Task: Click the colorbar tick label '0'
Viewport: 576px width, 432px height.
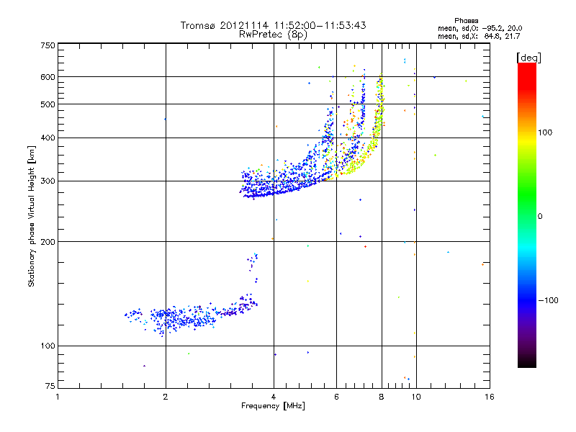Action: [x=540, y=217]
